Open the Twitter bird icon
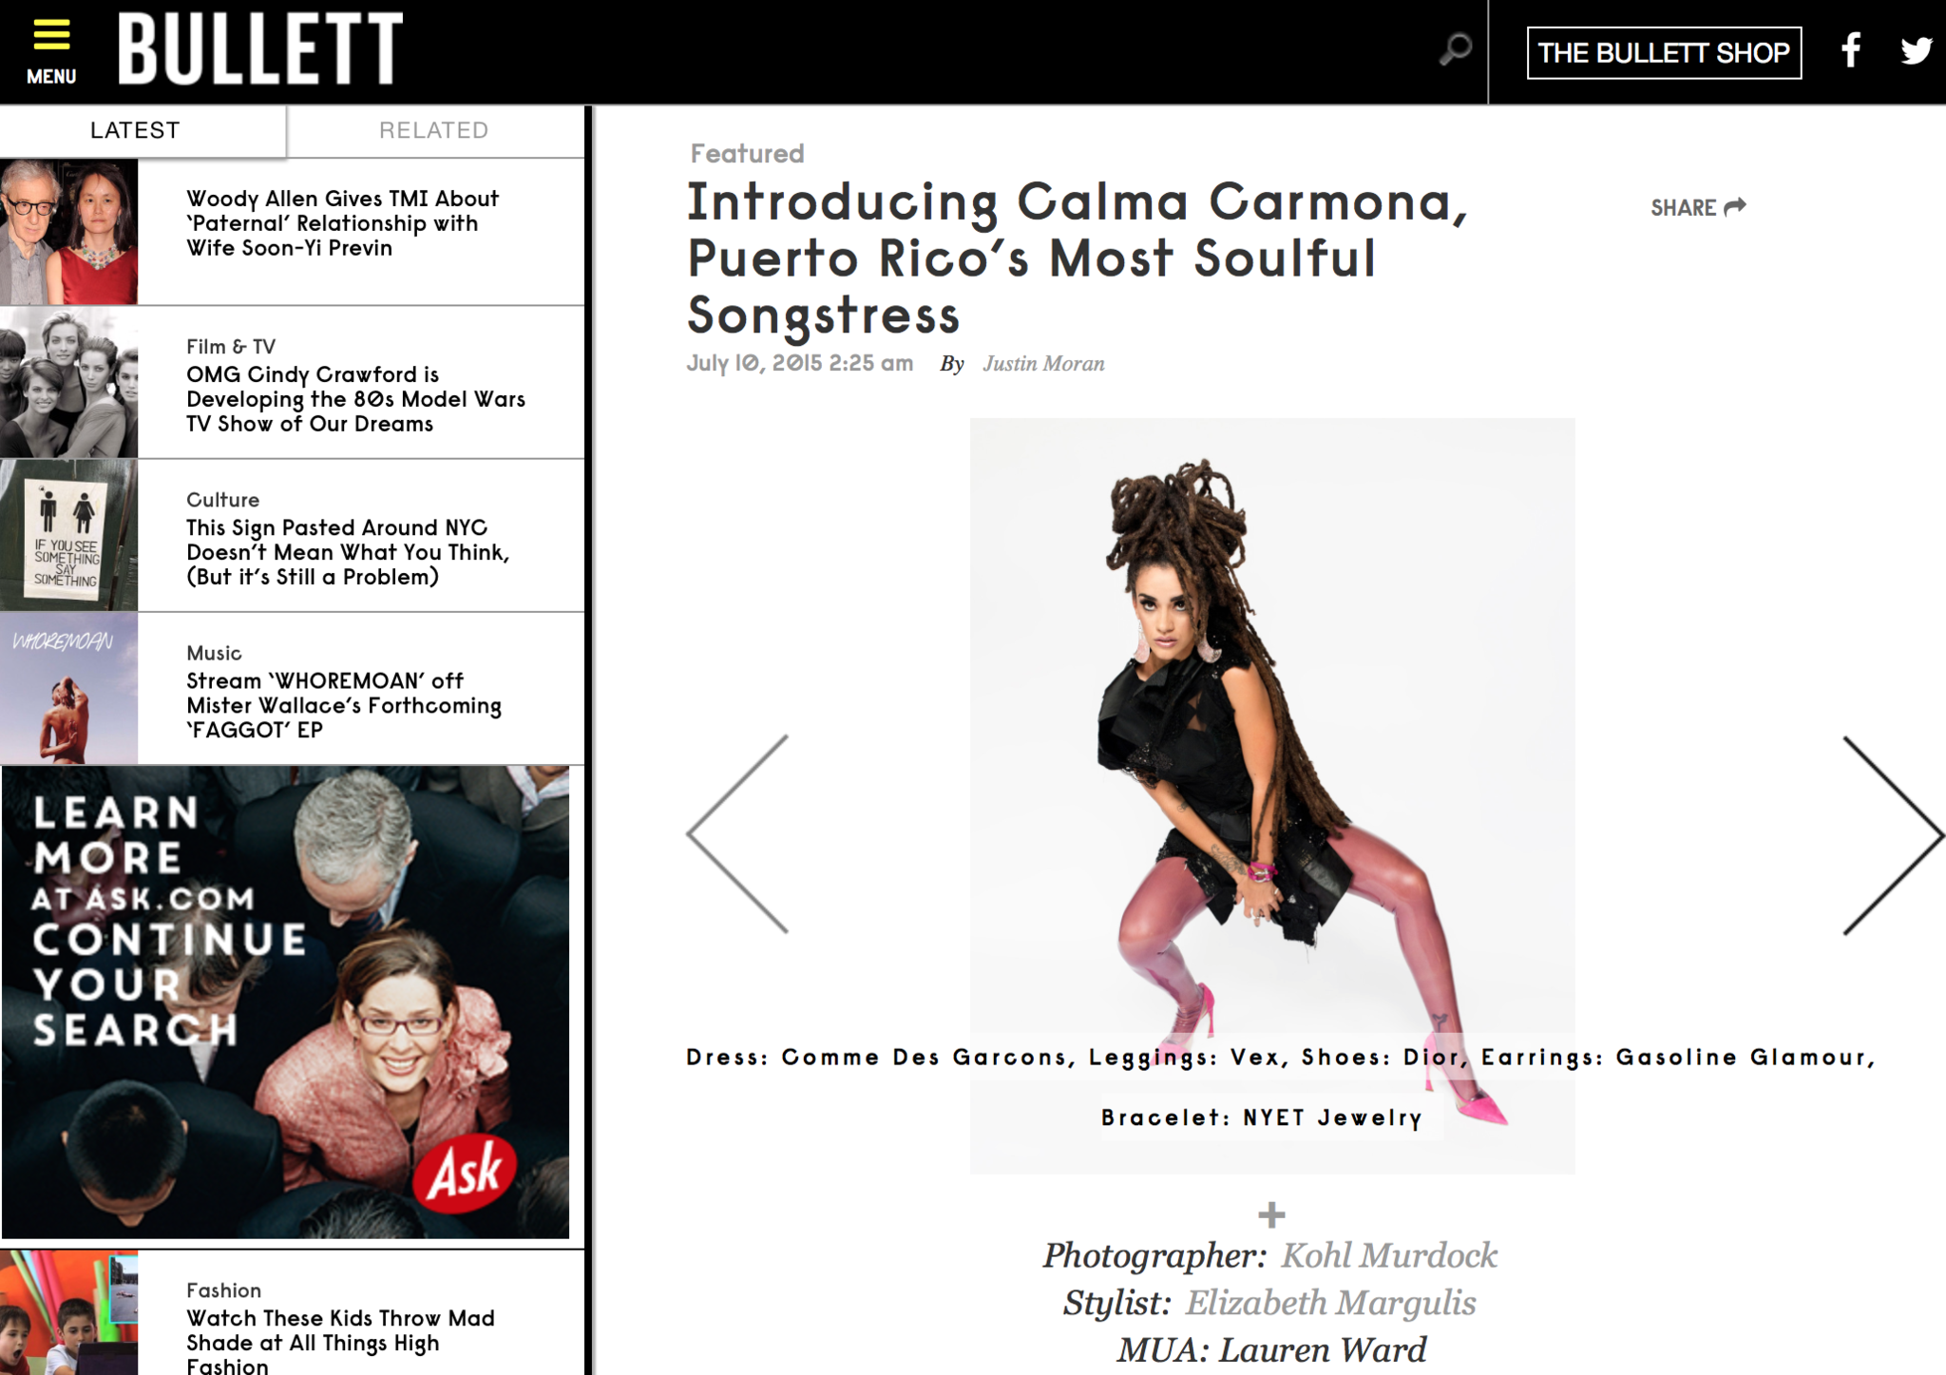The image size is (1946, 1375). click(x=1916, y=50)
